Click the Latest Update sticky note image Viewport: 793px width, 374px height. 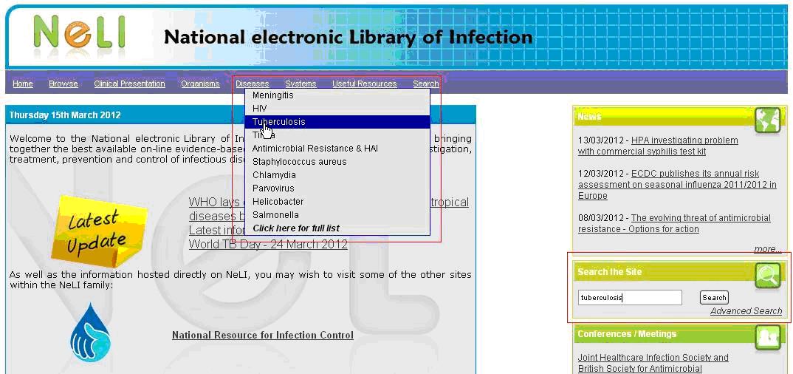[99, 230]
